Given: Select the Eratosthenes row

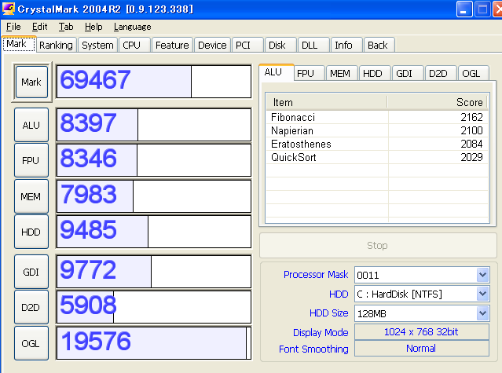Looking at the screenshot, I should pyautogui.click(x=377, y=144).
